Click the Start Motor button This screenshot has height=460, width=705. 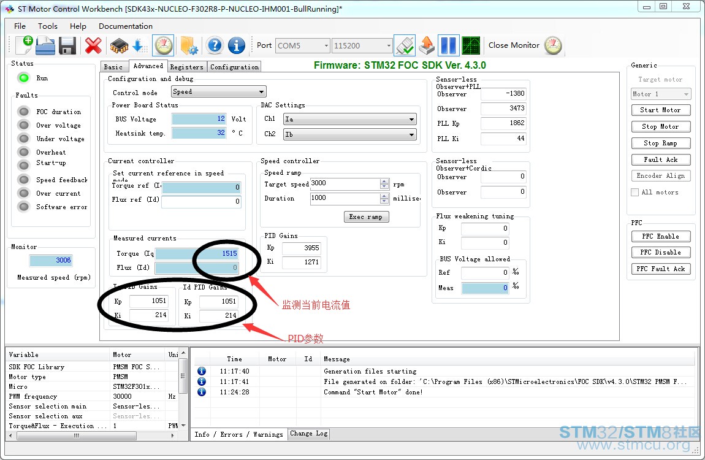click(x=660, y=110)
